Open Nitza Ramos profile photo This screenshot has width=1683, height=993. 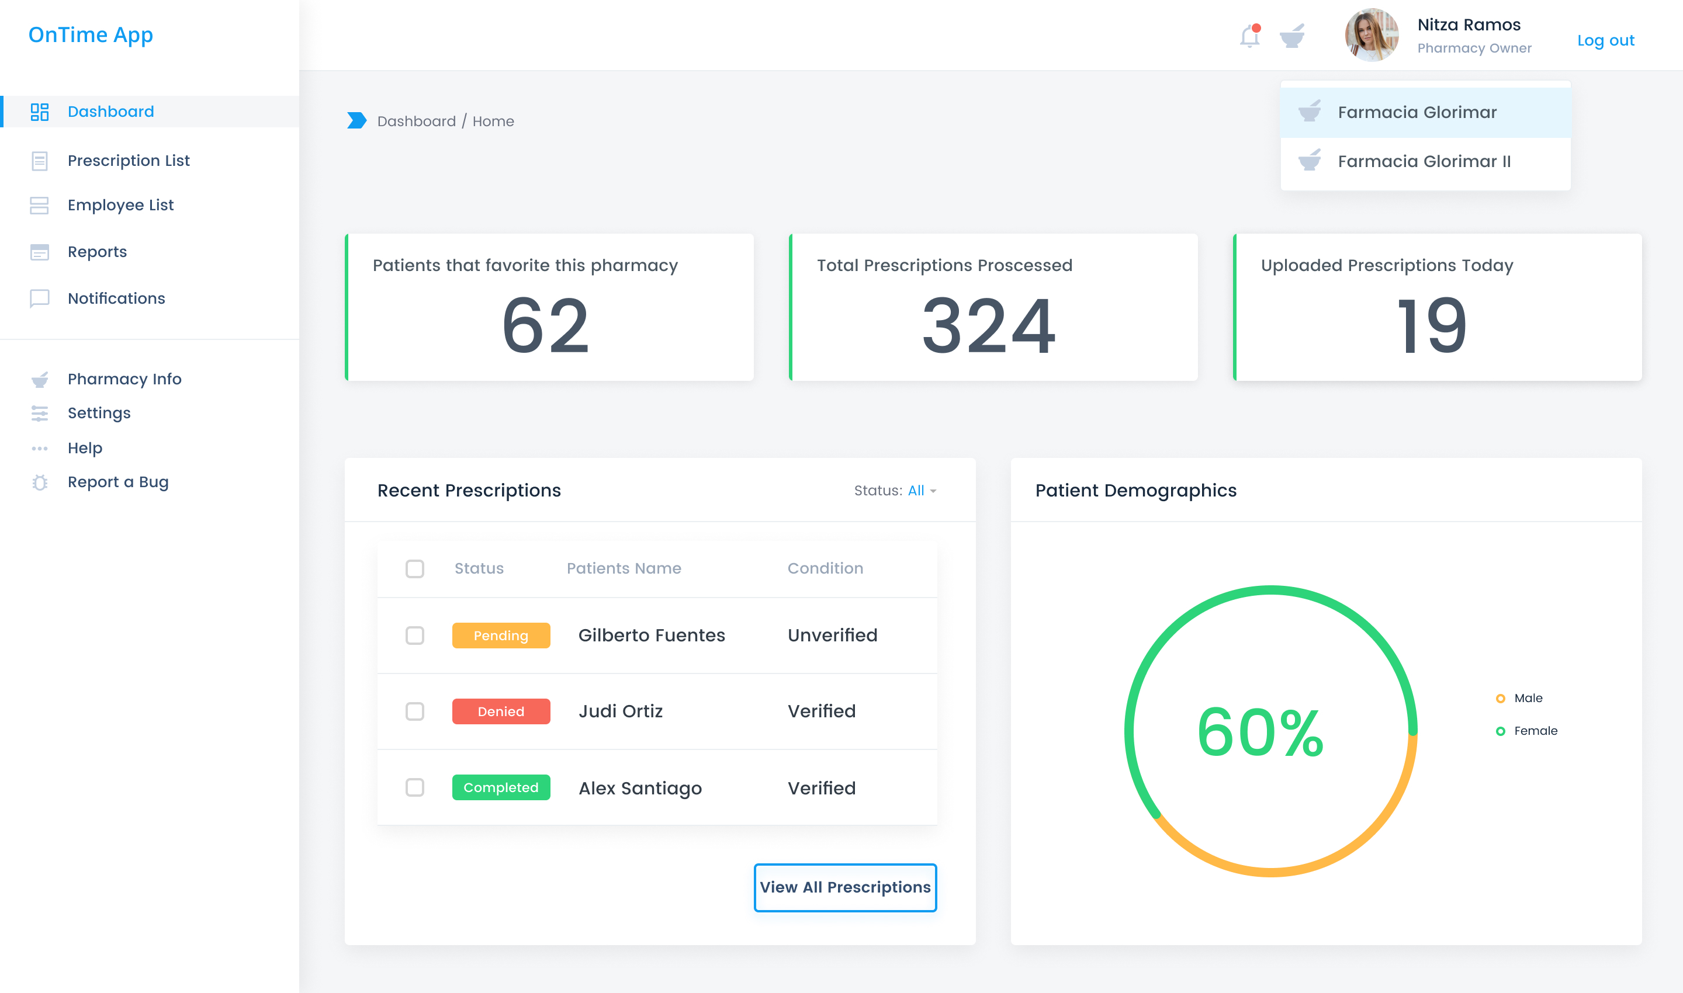pyautogui.click(x=1372, y=35)
